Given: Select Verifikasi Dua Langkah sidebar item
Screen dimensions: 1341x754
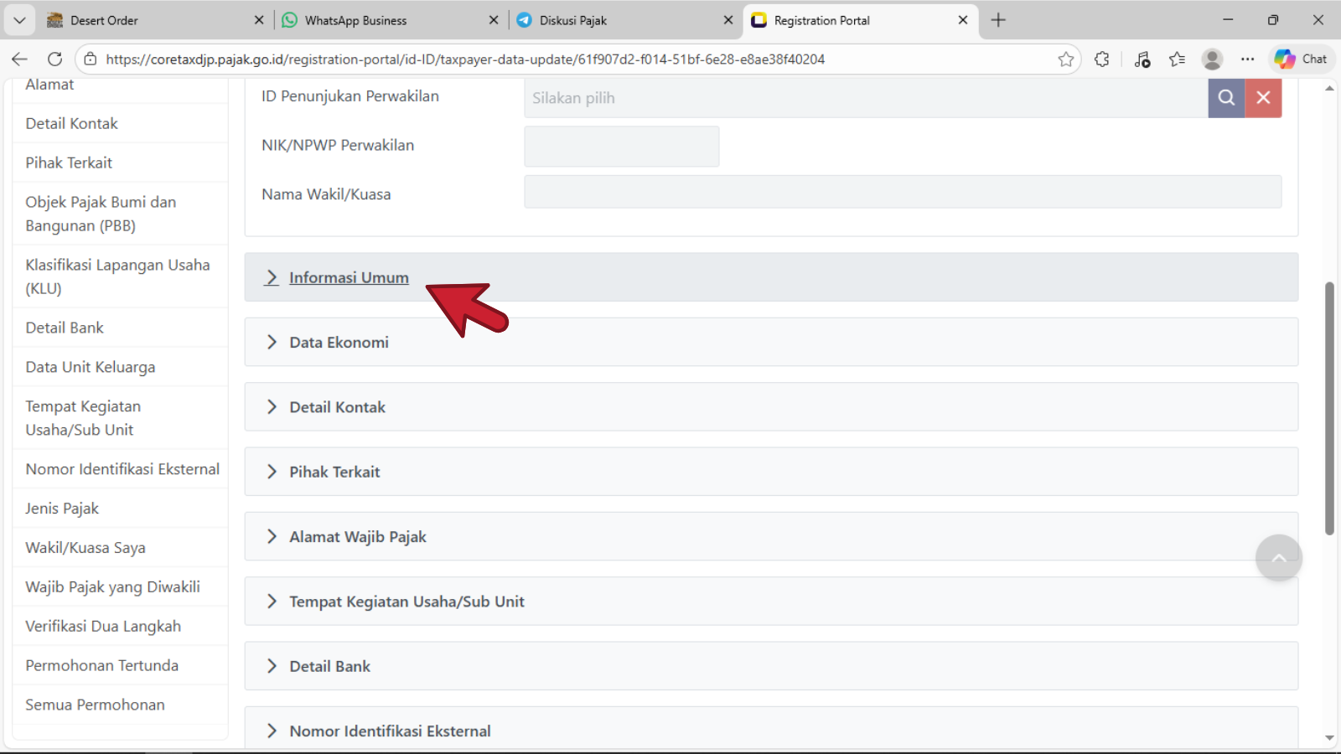Looking at the screenshot, I should 103,627.
